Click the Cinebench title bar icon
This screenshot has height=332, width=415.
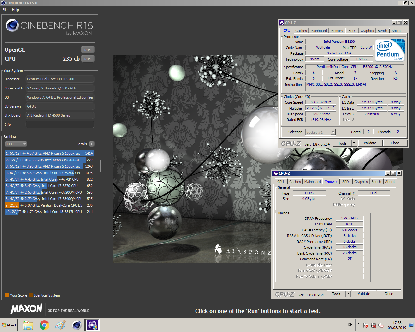click(3, 3)
